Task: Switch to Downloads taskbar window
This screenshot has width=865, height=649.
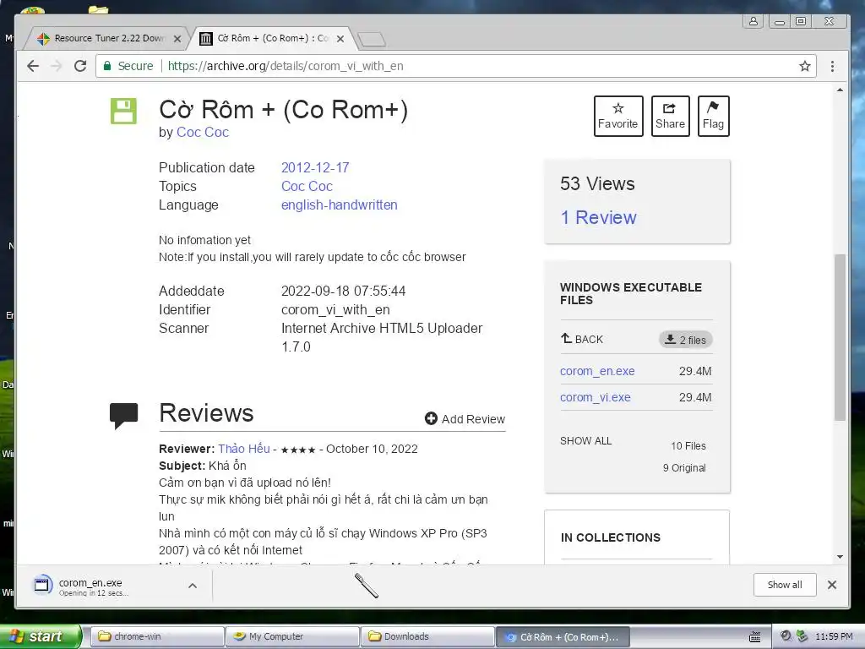Action: coord(427,637)
